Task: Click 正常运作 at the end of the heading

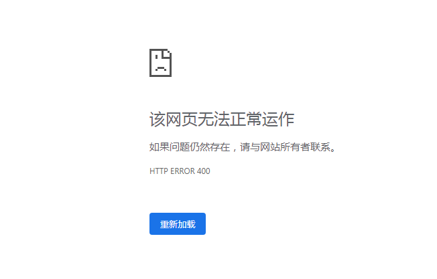Action: [x=262, y=119]
